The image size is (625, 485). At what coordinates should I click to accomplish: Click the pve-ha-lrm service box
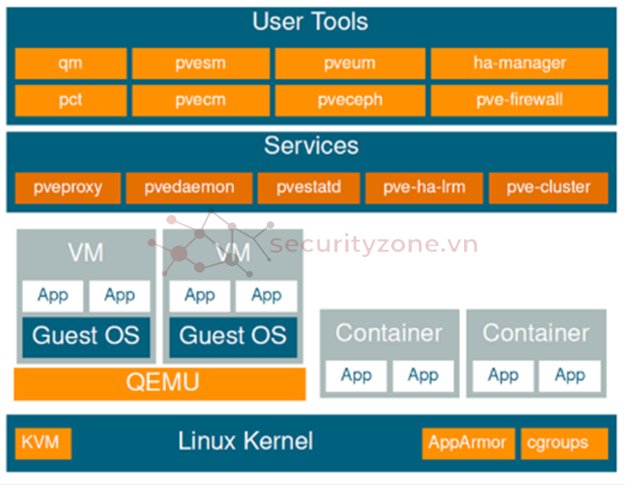pos(424,188)
